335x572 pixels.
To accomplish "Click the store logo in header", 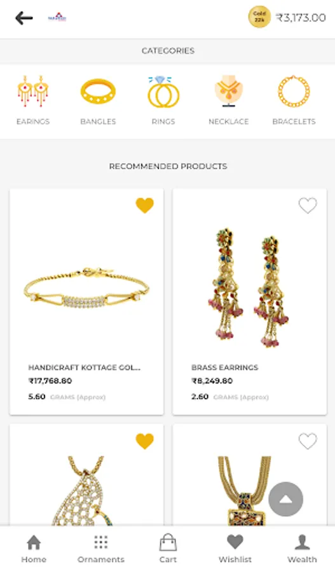I will [x=57, y=17].
